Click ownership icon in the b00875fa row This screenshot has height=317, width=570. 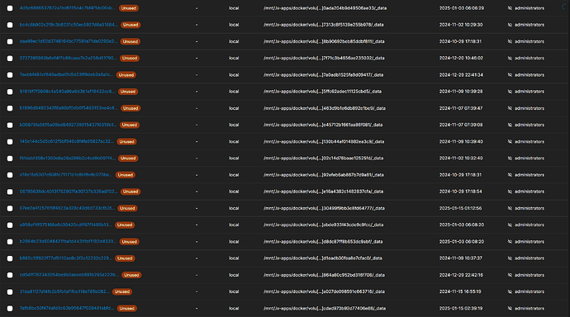510,125
